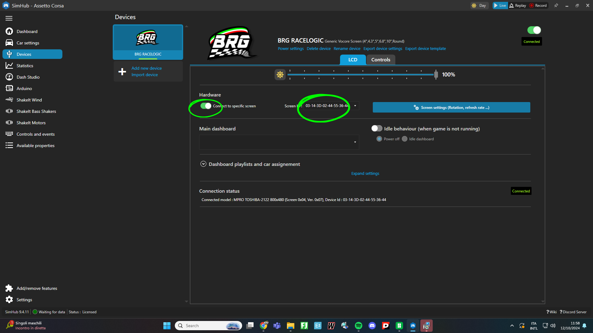Toggle Connect to specific screen switch
Viewport: 593px width, 333px height.
[x=206, y=106]
